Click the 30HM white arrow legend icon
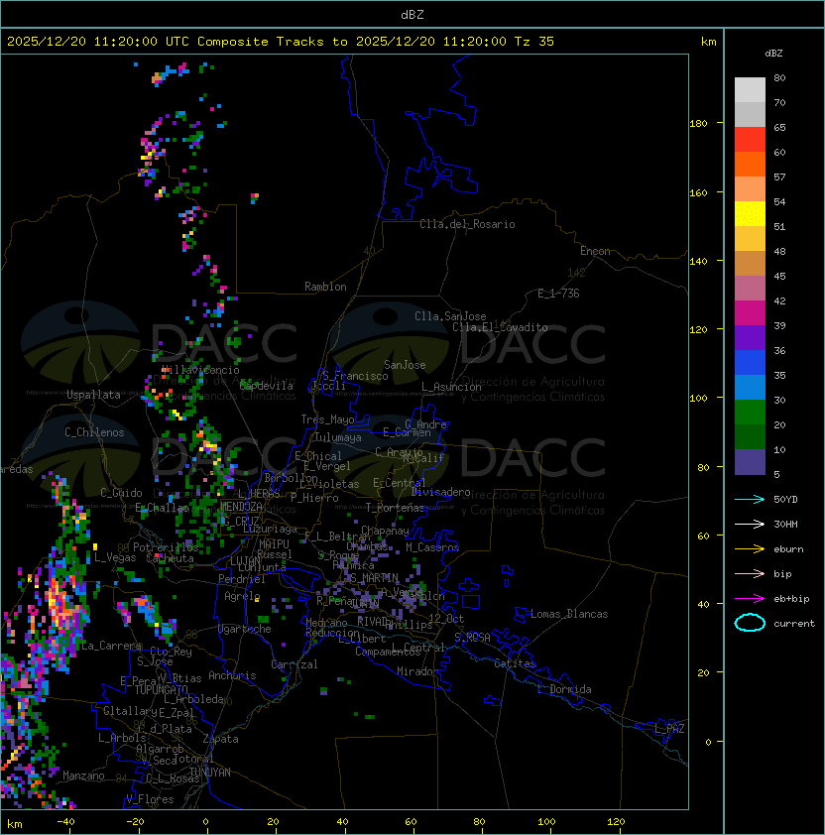 (750, 524)
